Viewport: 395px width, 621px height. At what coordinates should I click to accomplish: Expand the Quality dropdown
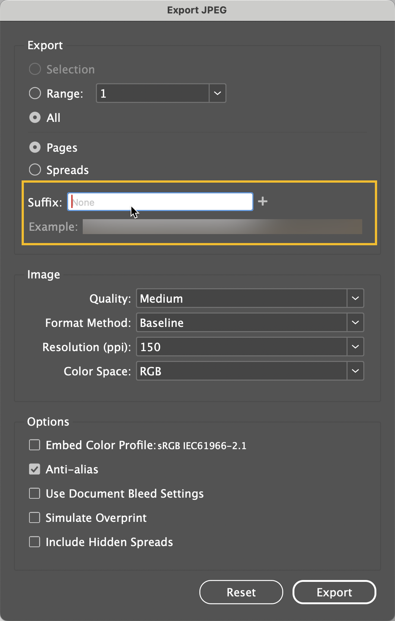pos(355,298)
